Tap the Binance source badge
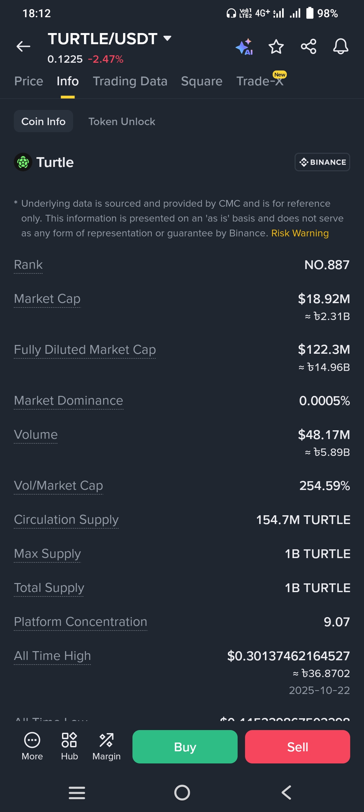Image resolution: width=364 pixels, height=812 pixels. coord(322,162)
